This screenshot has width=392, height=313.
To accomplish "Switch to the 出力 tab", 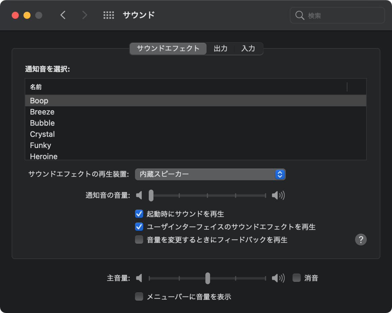I will (x=220, y=48).
